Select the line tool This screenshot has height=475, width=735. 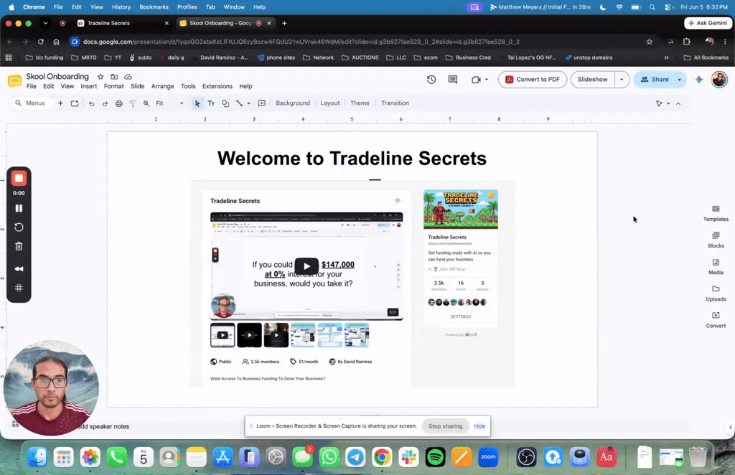coord(239,103)
